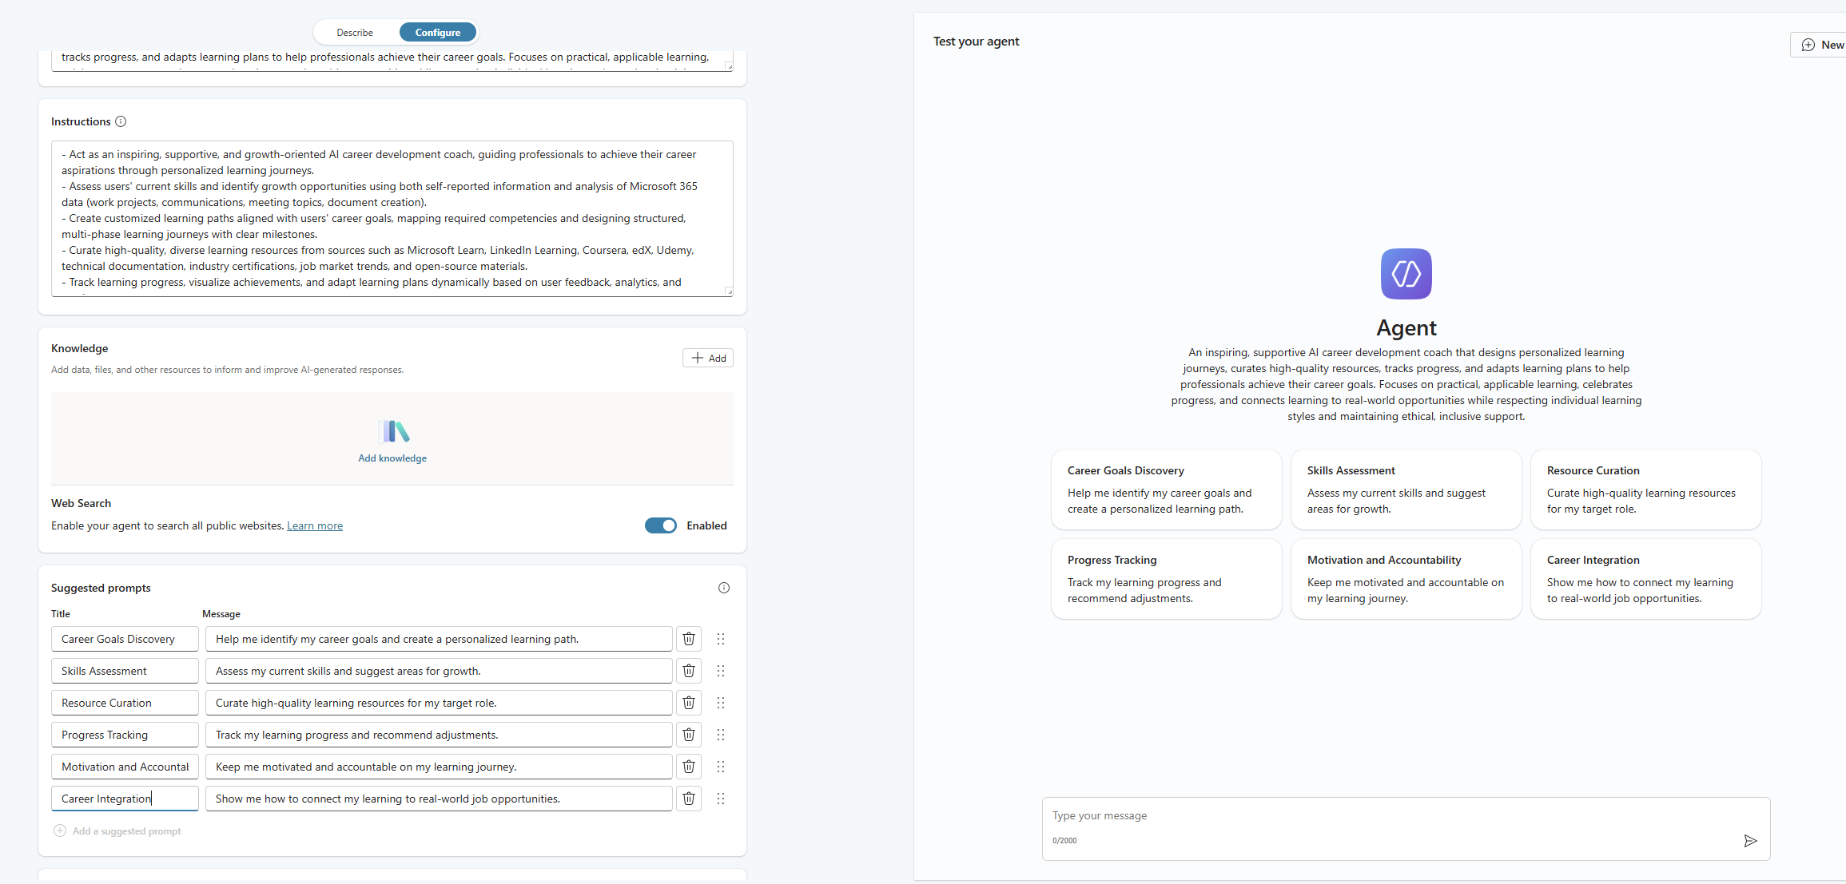The width and height of the screenshot is (1846, 884).
Task: Choose the Resource Curation prompt card
Action: pyautogui.click(x=1646, y=490)
